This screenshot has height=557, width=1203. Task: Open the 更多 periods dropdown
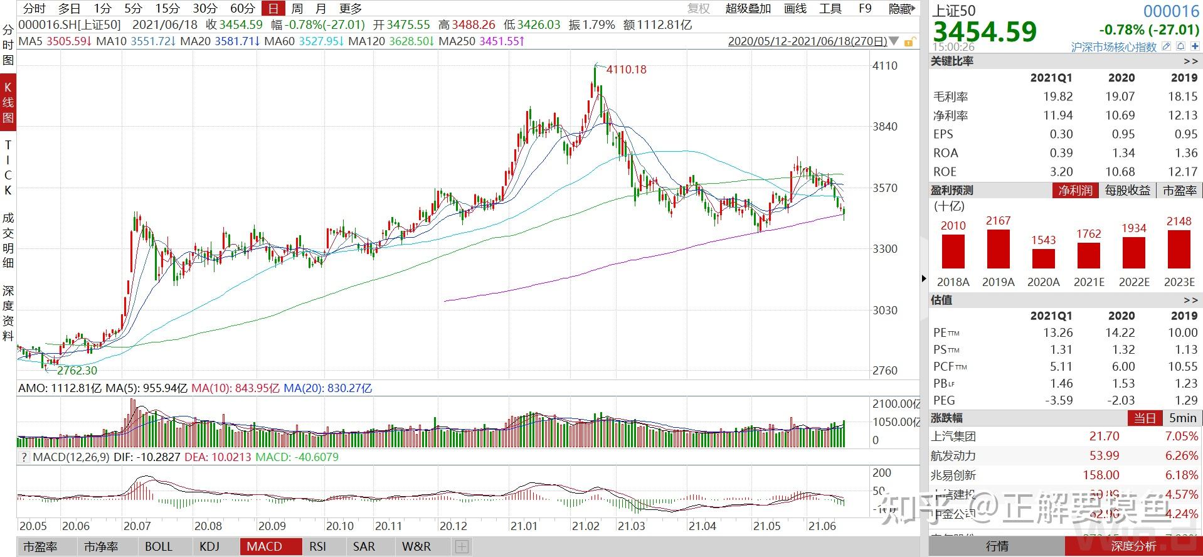point(351,9)
